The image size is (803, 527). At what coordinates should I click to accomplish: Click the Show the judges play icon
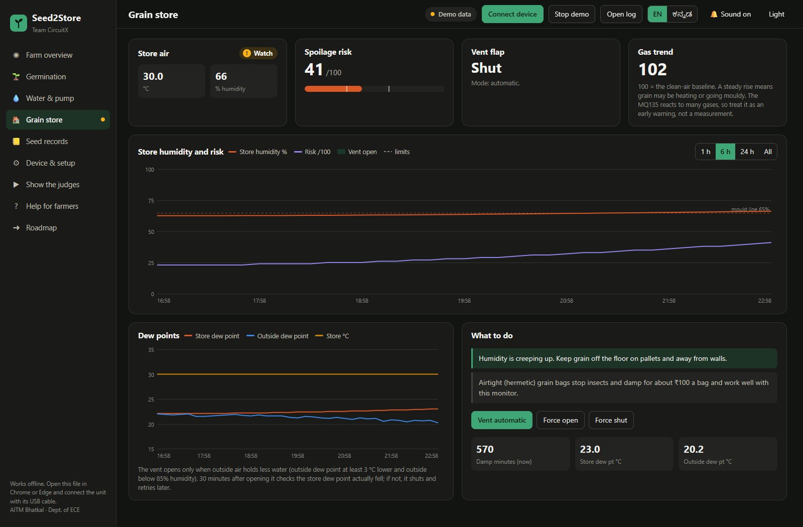coord(16,185)
